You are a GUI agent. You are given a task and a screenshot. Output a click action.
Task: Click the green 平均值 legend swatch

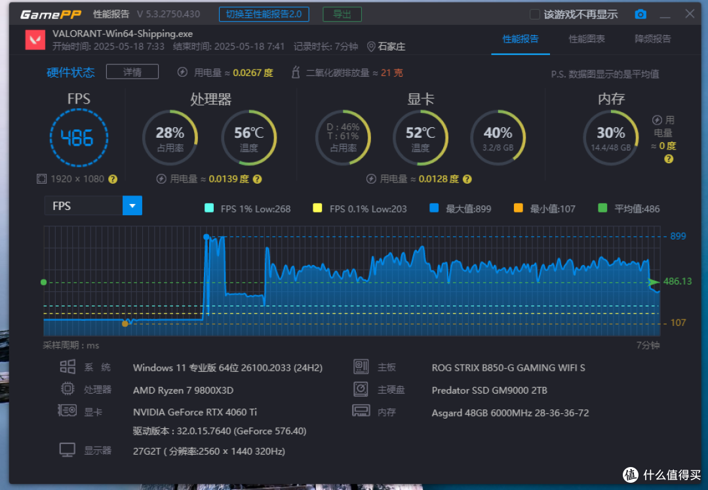pos(602,208)
